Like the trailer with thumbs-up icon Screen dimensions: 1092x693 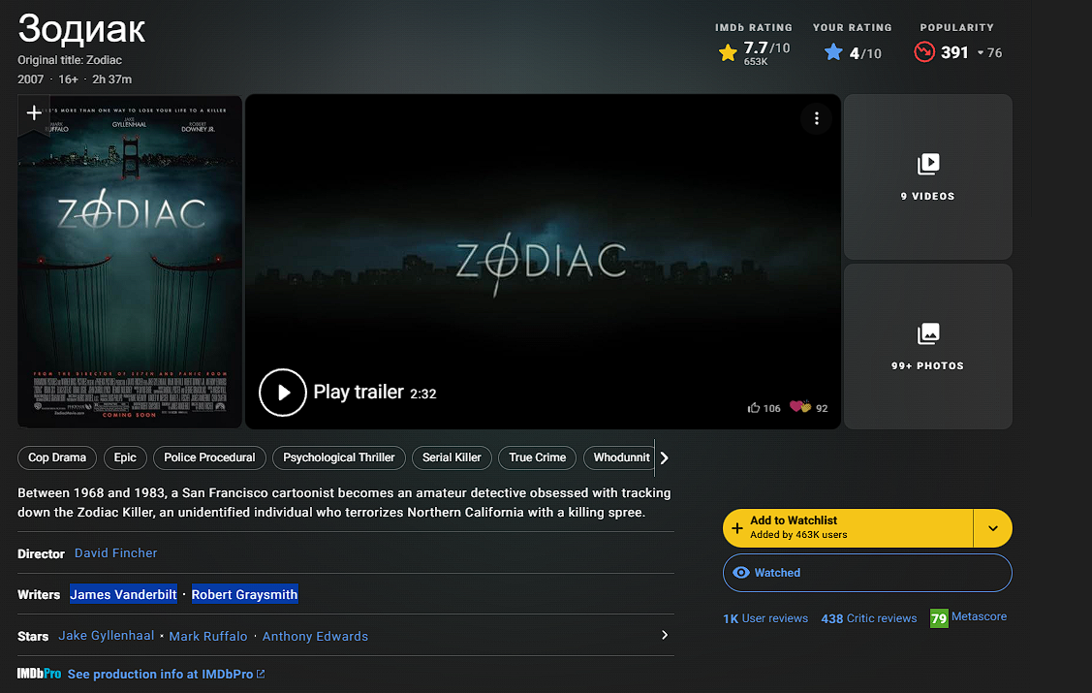point(754,407)
